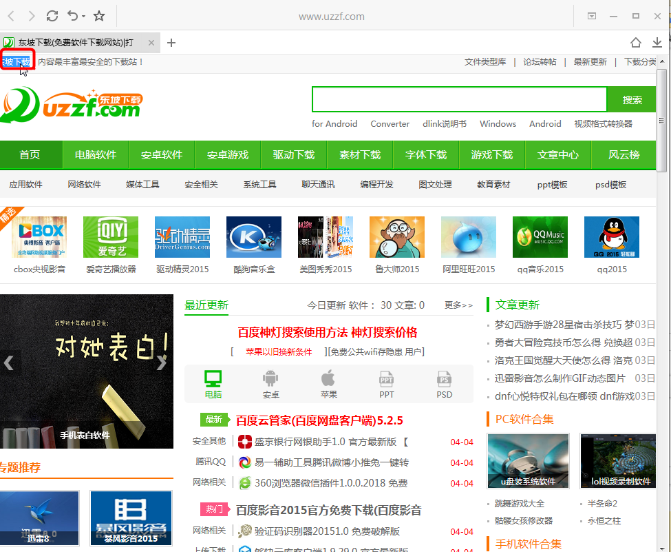Open the 风云榜 navigation item

624,155
